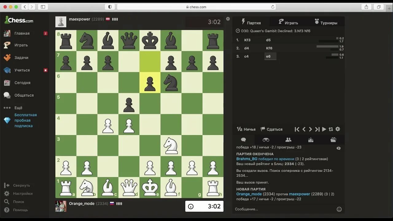This screenshot has height=221, width=393.
Task: Open the chat bubble tab
Action: (x=243, y=140)
